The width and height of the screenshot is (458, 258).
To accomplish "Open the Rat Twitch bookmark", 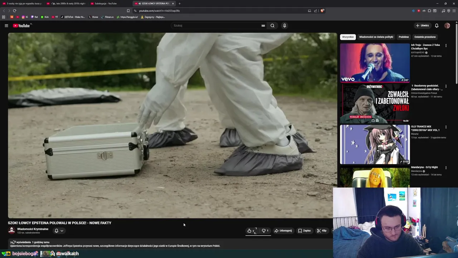I will (34, 17).
